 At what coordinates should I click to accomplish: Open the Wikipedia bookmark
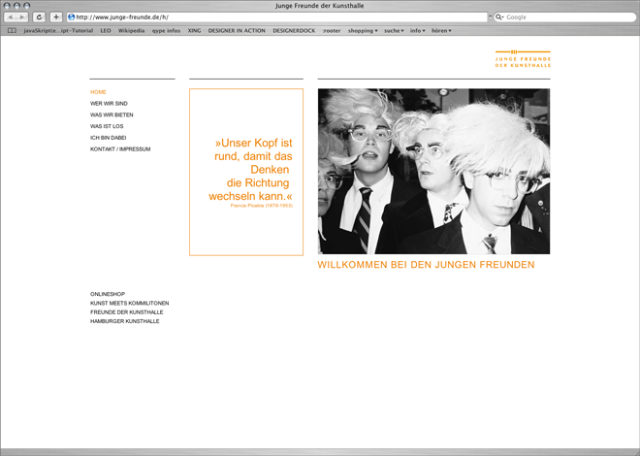[x=131, y=31]
